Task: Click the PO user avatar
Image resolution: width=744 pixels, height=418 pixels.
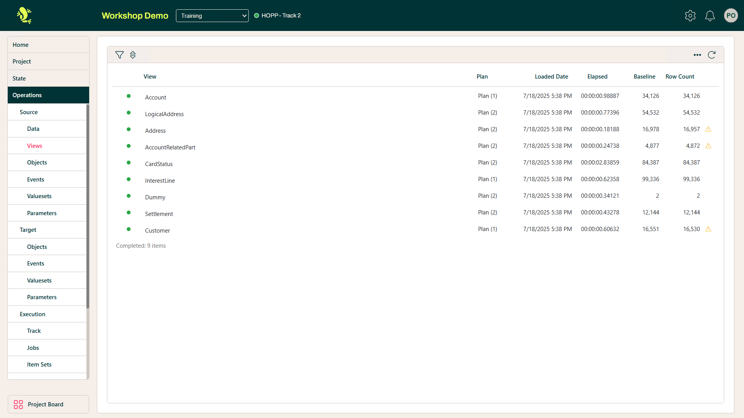Action: tap(730, 15)
